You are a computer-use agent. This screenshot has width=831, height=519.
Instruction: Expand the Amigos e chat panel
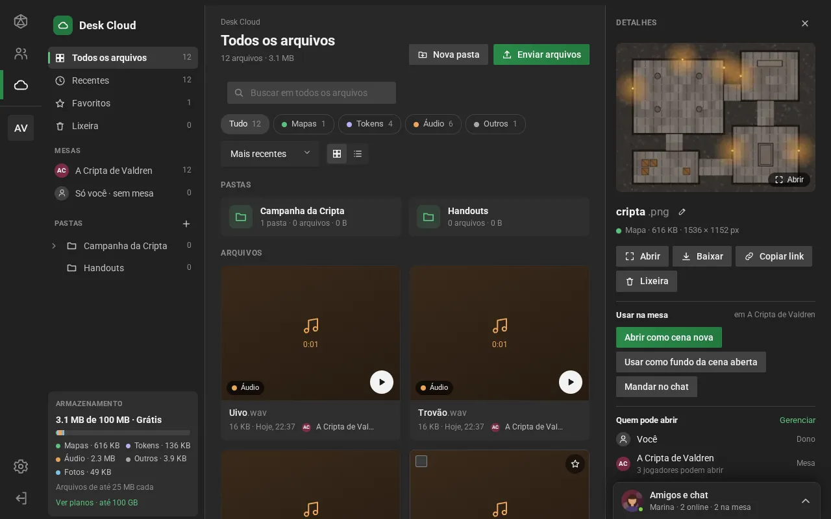(806, 501)
